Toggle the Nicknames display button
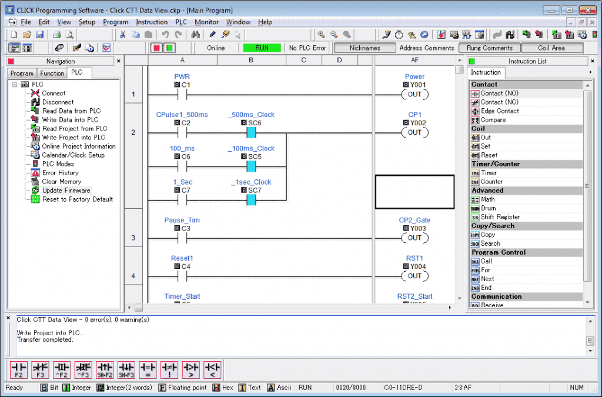 click(364, 48)
